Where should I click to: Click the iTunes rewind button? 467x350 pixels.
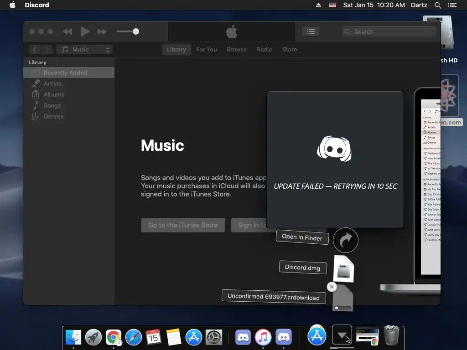tap(67, 31)
